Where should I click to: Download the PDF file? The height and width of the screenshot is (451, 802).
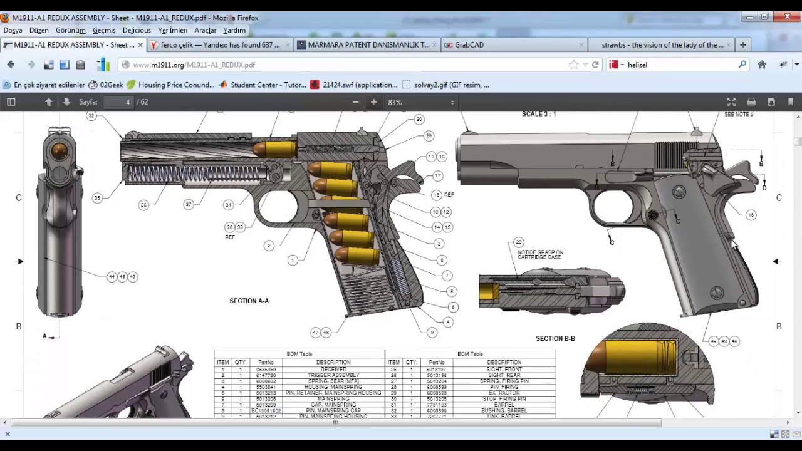pos(771,102)
